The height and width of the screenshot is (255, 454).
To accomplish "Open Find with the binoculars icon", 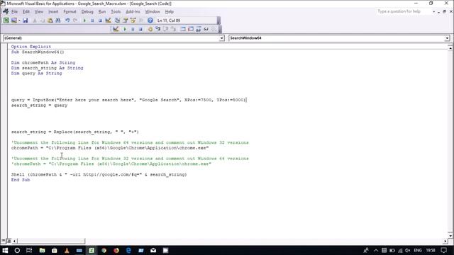I will coord(58,21).
